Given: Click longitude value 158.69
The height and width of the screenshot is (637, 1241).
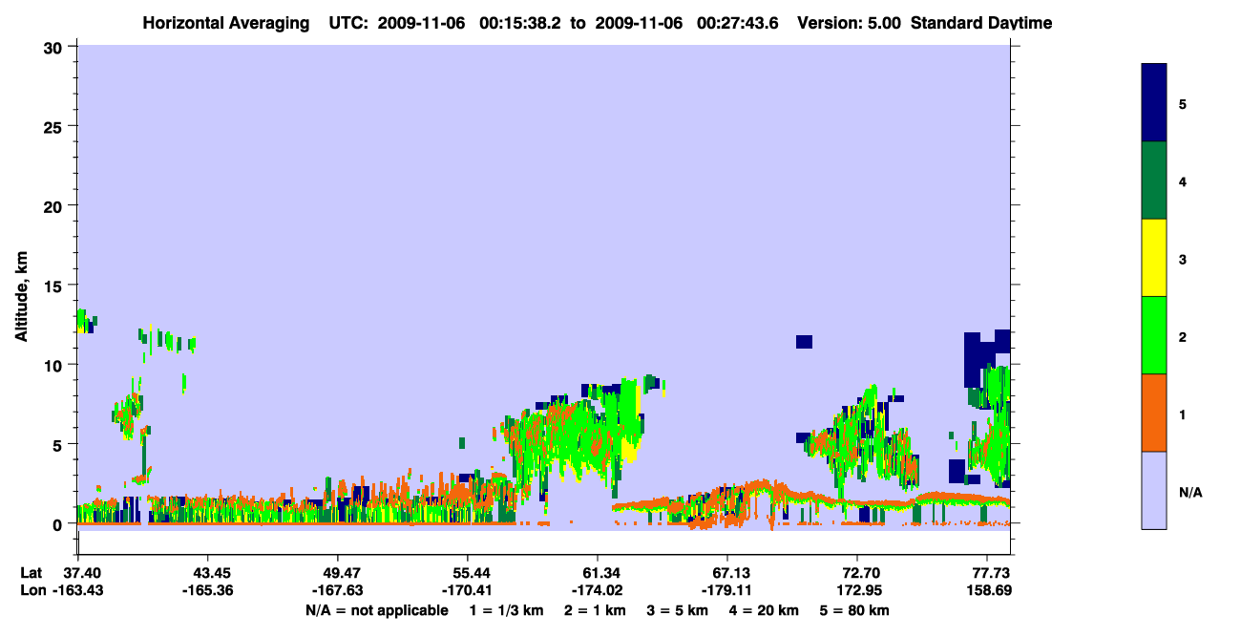Looking at the screenshot, I should click(x=990, y=590).
